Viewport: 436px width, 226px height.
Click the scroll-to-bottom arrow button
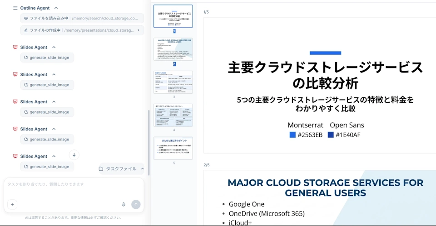tap(74, 155)
